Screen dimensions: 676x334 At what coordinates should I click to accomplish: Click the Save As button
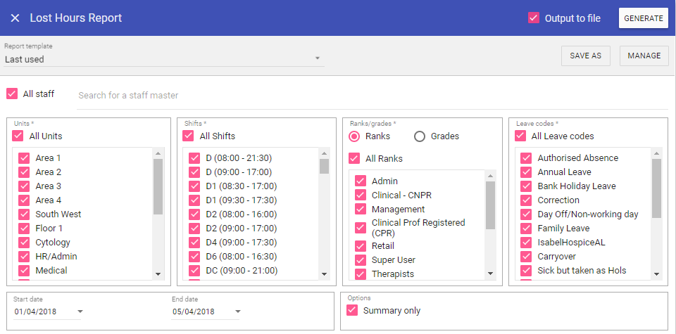585,56
